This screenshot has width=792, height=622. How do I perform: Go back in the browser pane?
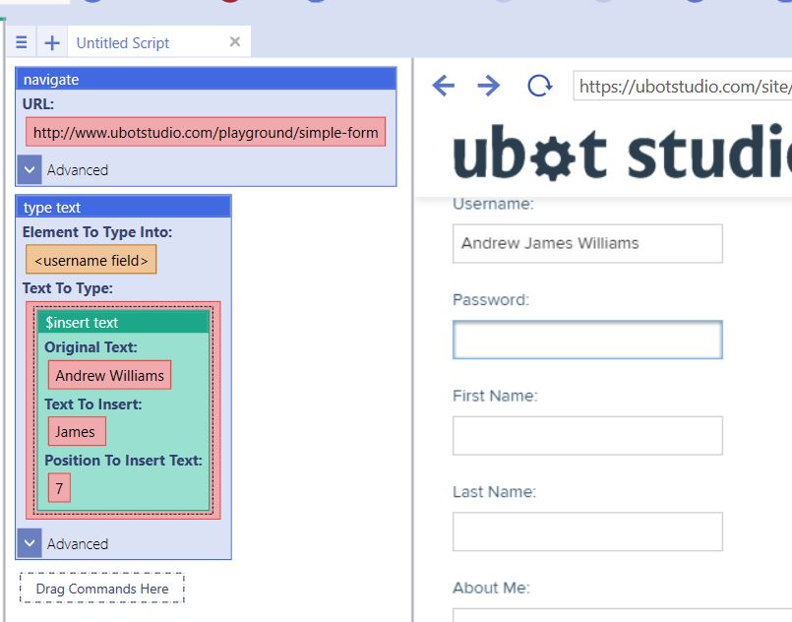[x=444, y=86]
